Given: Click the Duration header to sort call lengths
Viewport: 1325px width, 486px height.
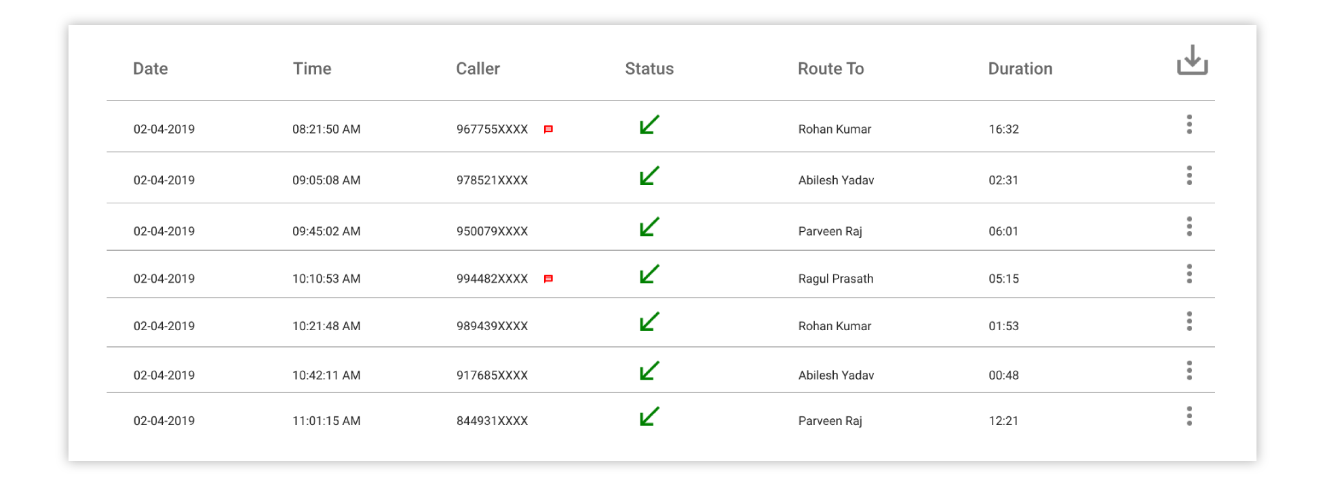Looking at the screenshot, I should pyautogui.click(x=1020, y=68).
